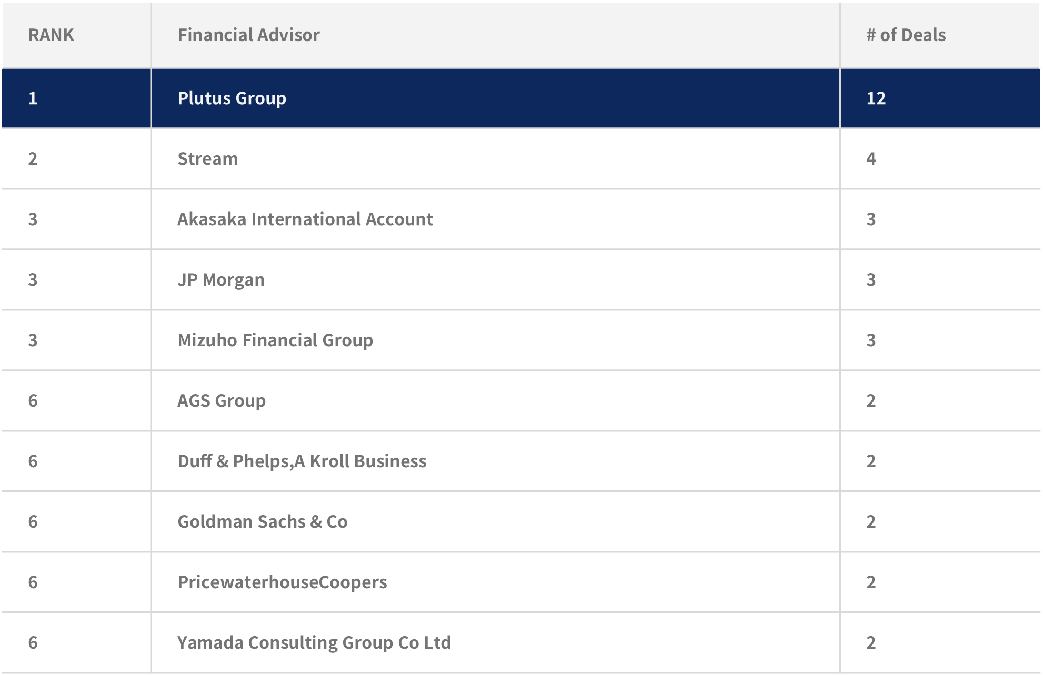
Task: Click the RANK column header
Action: [51, 35]
